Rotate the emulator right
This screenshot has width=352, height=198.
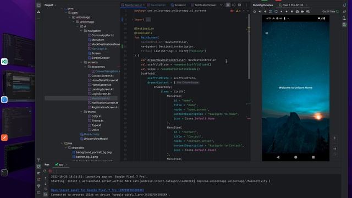[x=276, y=12]
